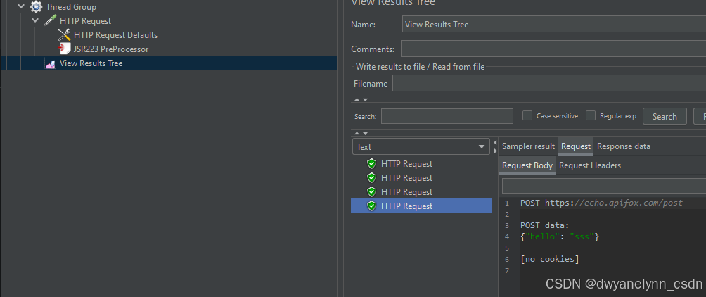Click in the Comments field
Viewport: 706px width, 297px height.
[553, 49]
